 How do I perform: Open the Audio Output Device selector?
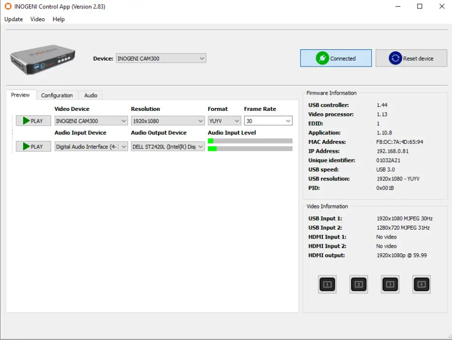tap(167, 146)
